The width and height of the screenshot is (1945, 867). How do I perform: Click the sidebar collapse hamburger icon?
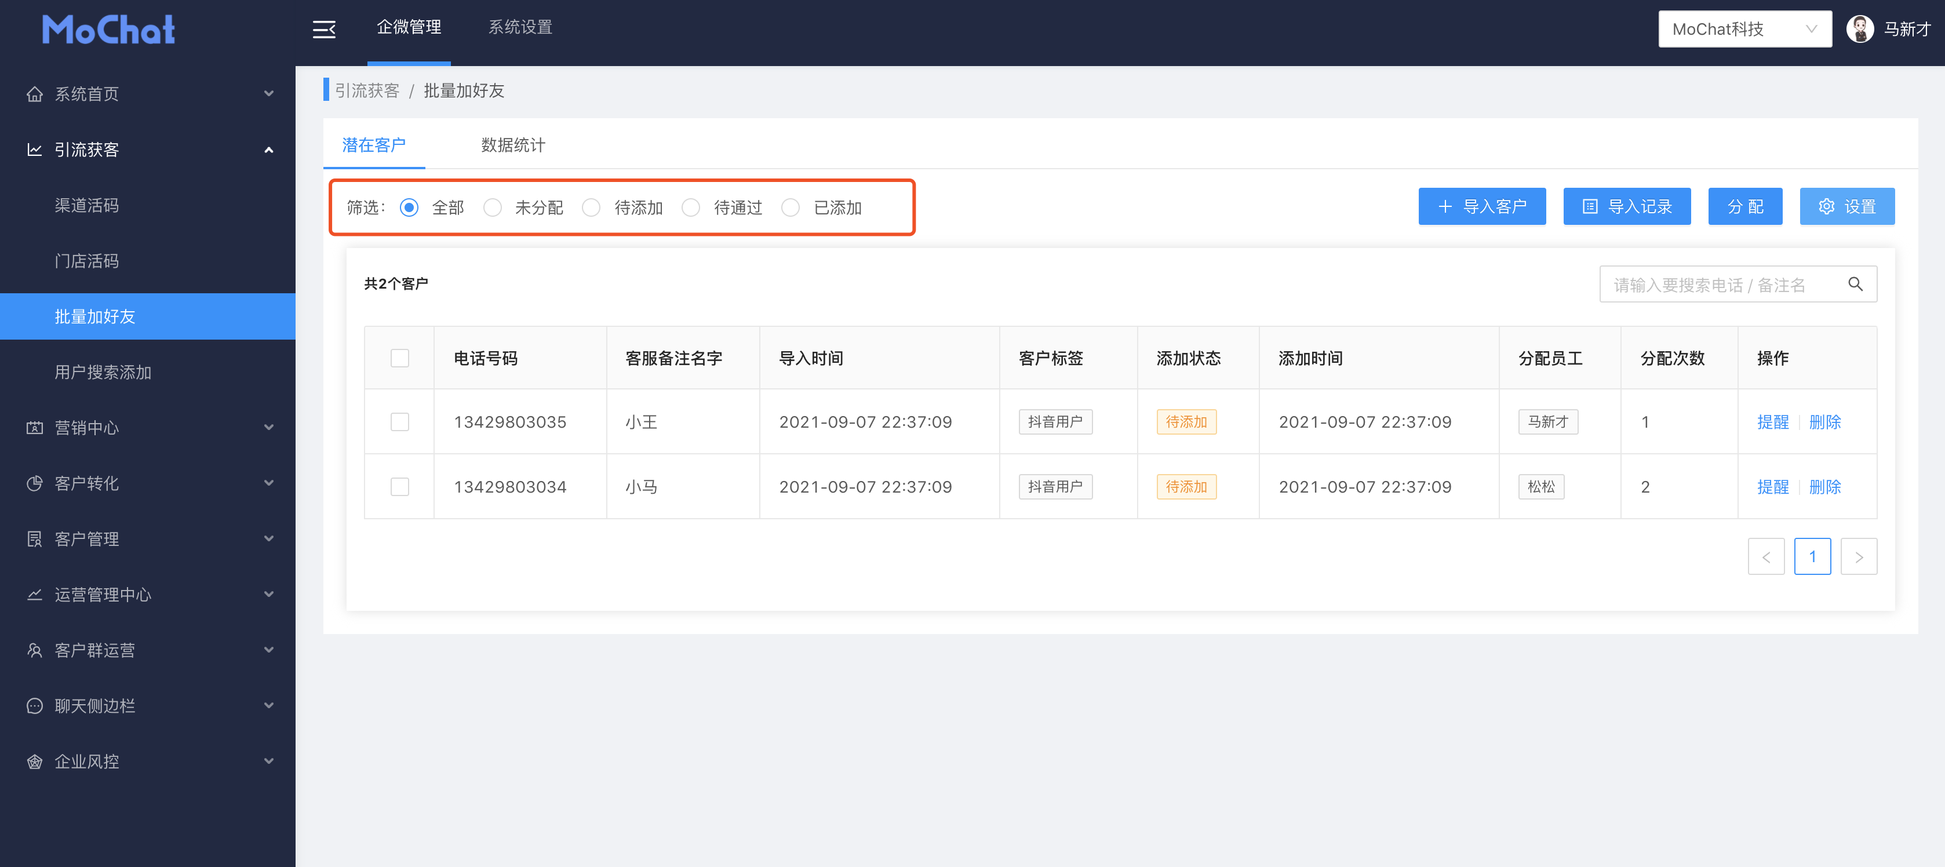coord(324,30)
